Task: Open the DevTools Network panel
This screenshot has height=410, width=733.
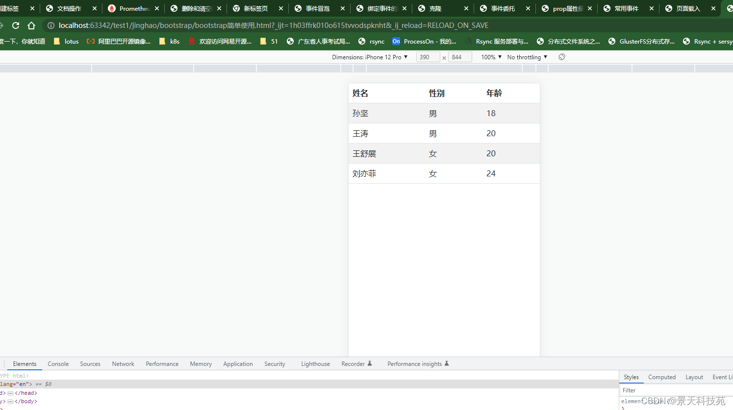Action: (123, 364)
